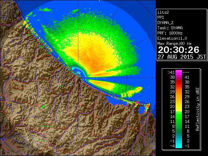This screenshot has height=156, width=208.
Task: Click the "Reflectivity in dBZ" axis label
Action: [x=198, y=109]
